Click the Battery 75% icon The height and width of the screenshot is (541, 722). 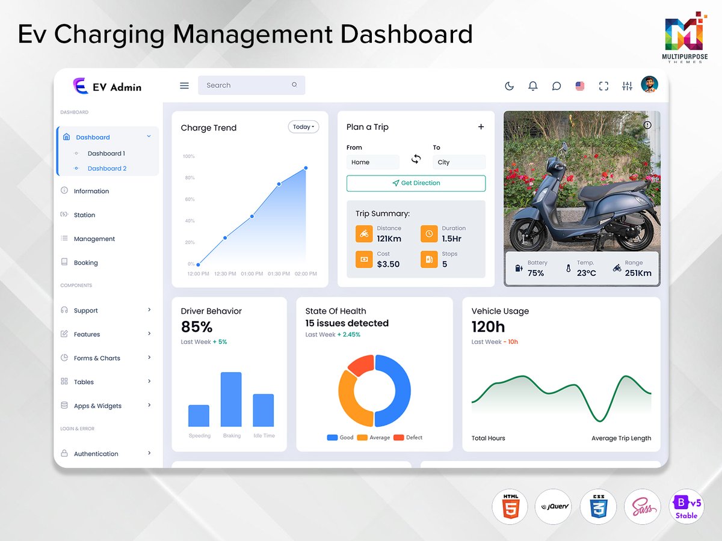coord(519,268)
